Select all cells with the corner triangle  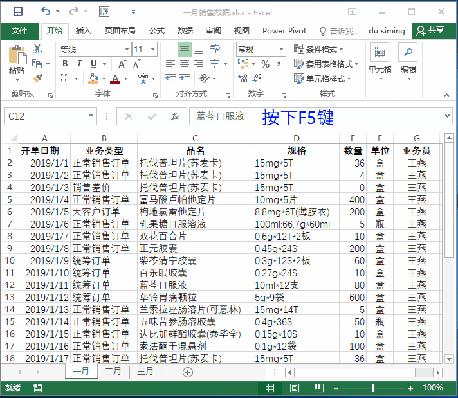point(14,138)
